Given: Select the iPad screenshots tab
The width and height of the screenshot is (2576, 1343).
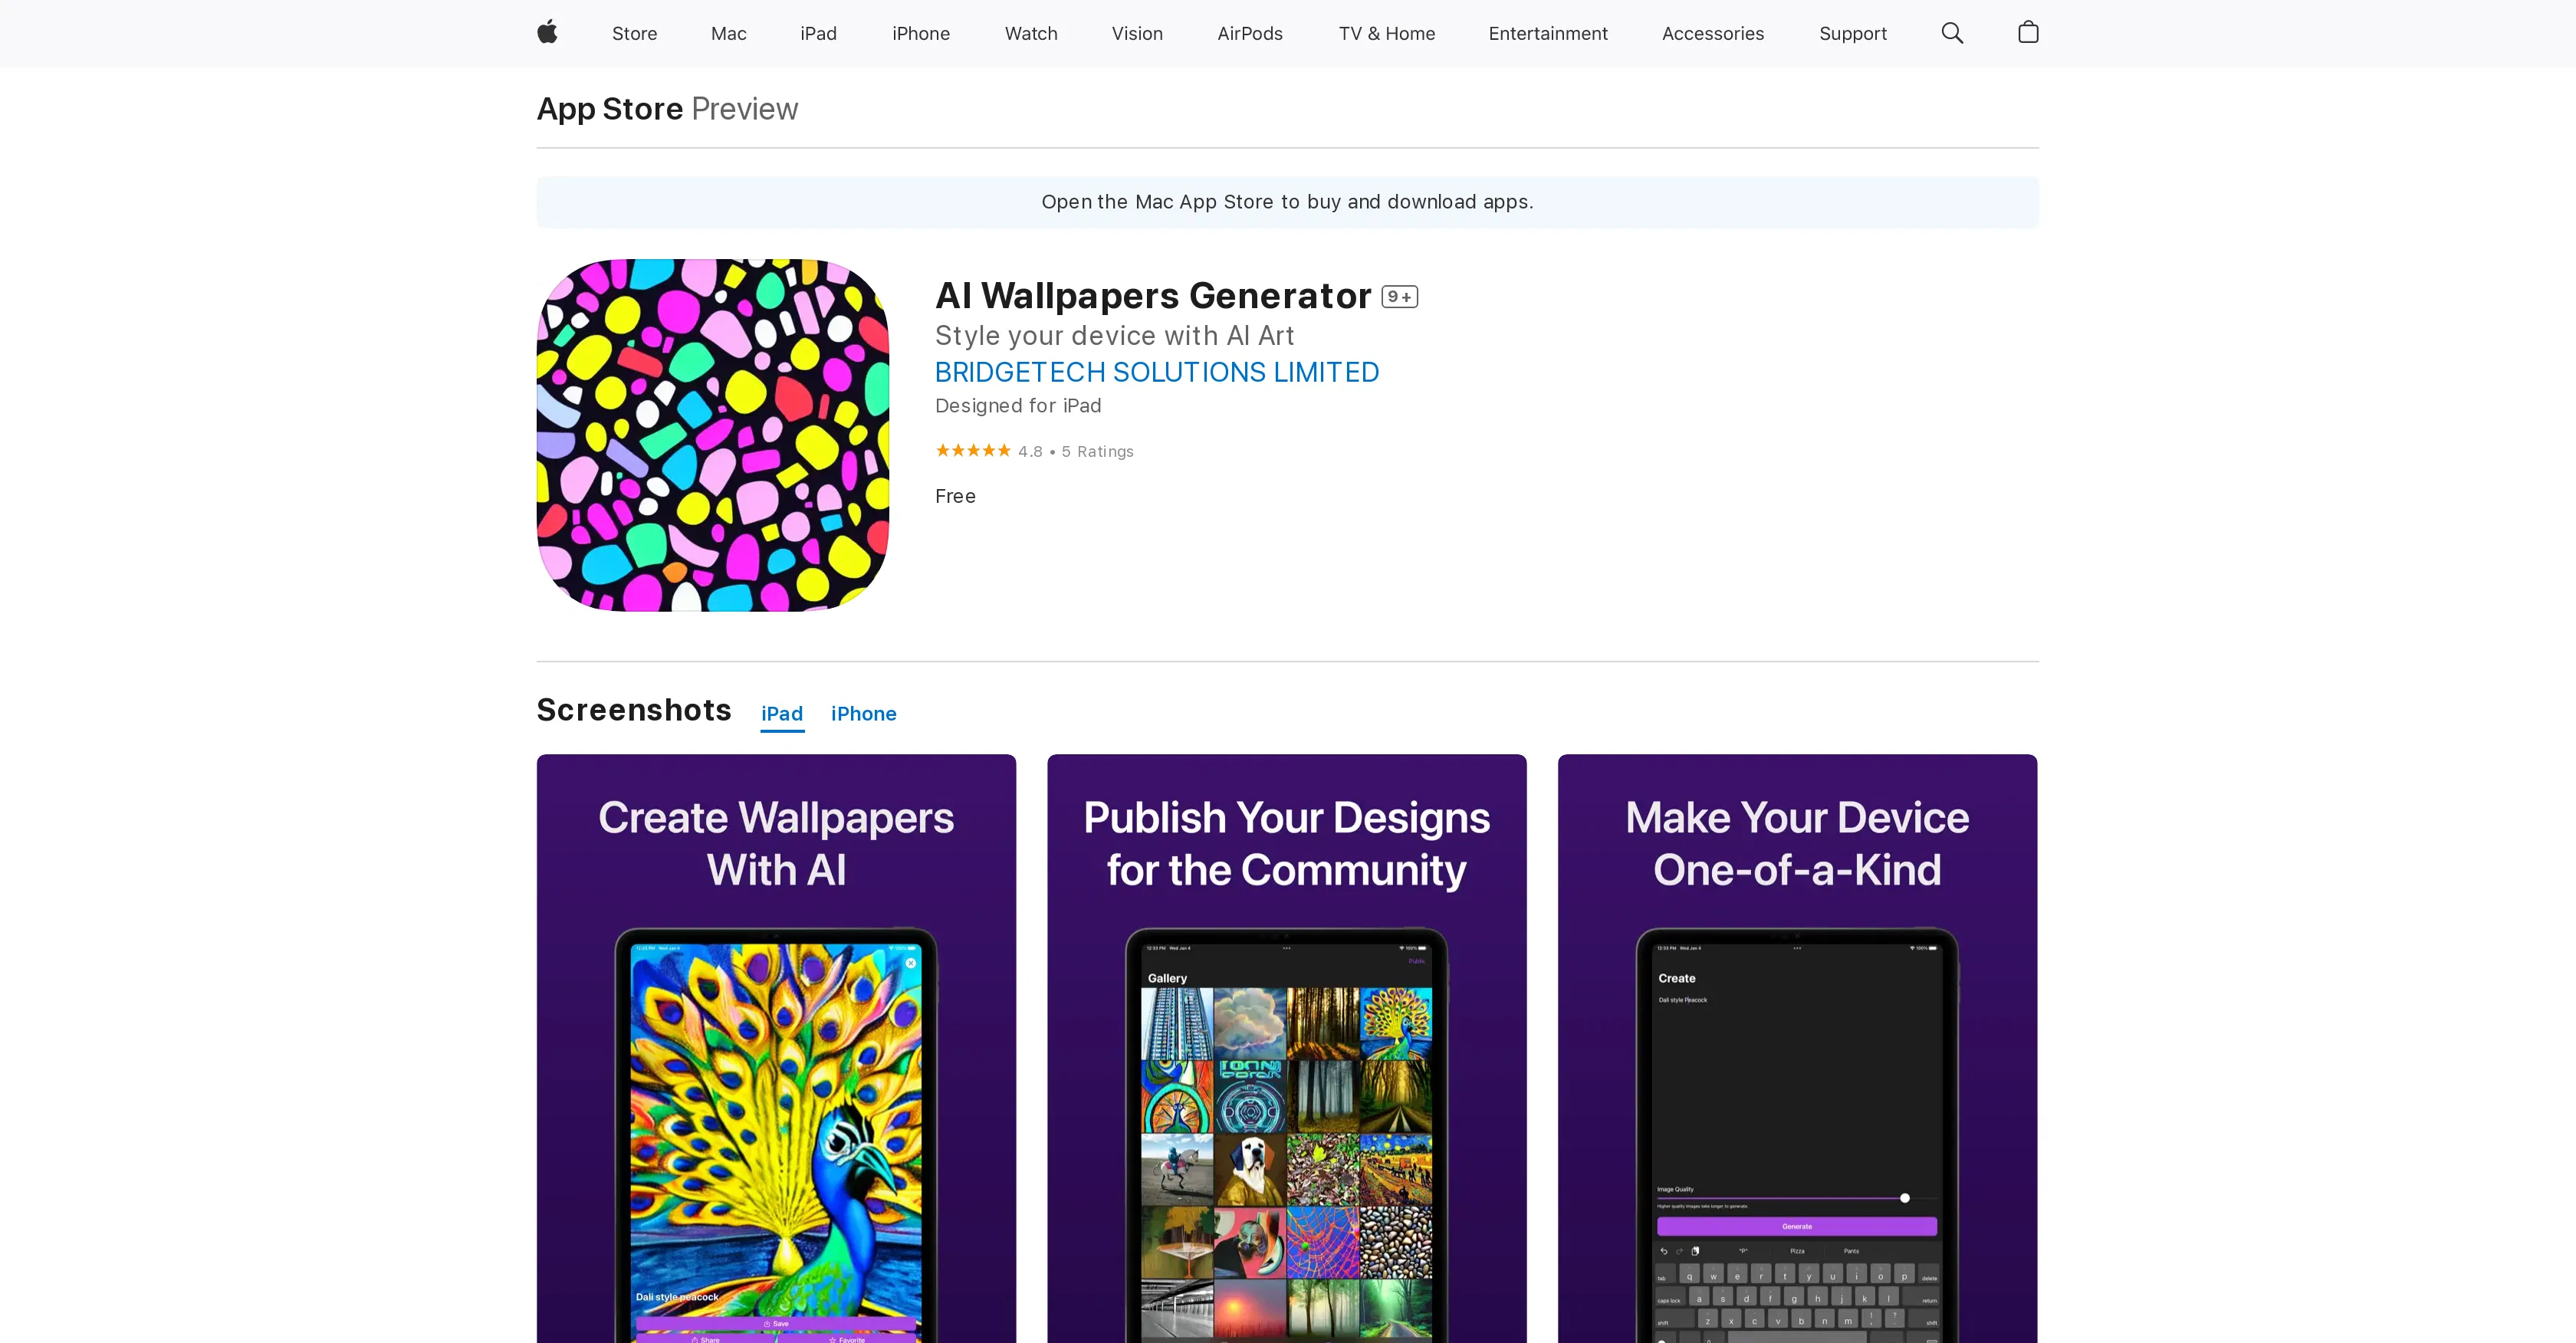Looking at the screenshot, I should (x=782, y=713).
